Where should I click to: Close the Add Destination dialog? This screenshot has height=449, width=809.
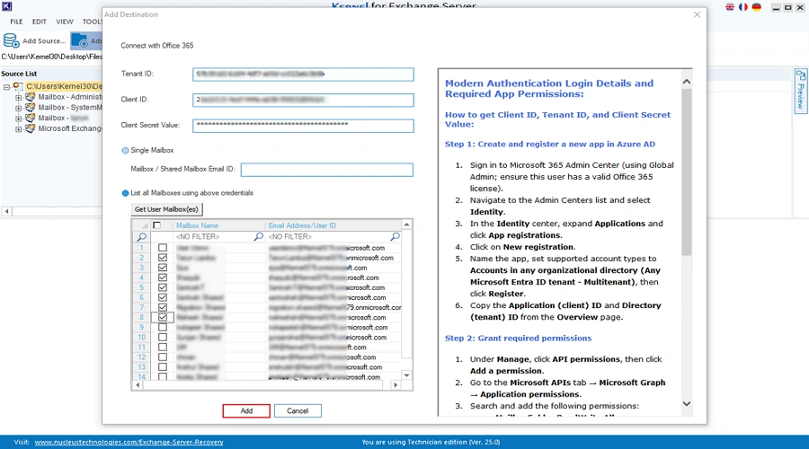697,14
